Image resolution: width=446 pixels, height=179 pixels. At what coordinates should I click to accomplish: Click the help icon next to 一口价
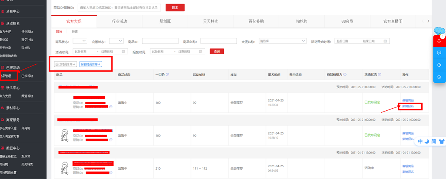click(167, 74)
